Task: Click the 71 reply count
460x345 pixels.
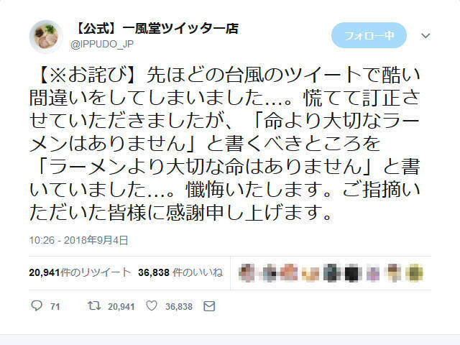Action: pos(55,307)
